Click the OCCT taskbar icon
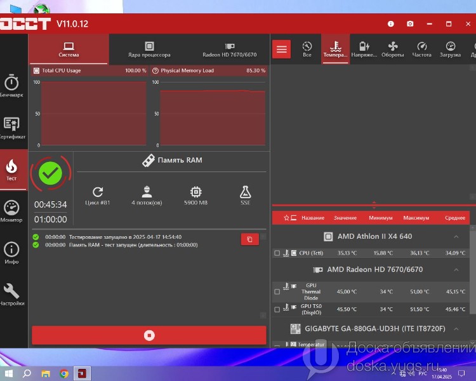The image size is (476, 381). [x=82, y=373]
